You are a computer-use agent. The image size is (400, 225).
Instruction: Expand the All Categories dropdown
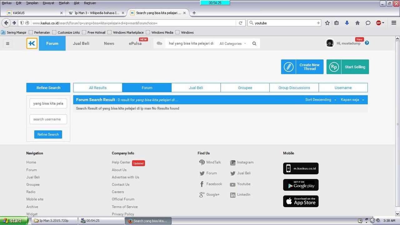pyautogui.click(x=233, y=44)
